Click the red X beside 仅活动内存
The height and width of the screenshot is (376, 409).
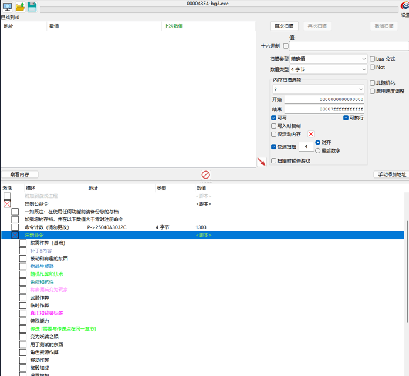tap(311, 134)
